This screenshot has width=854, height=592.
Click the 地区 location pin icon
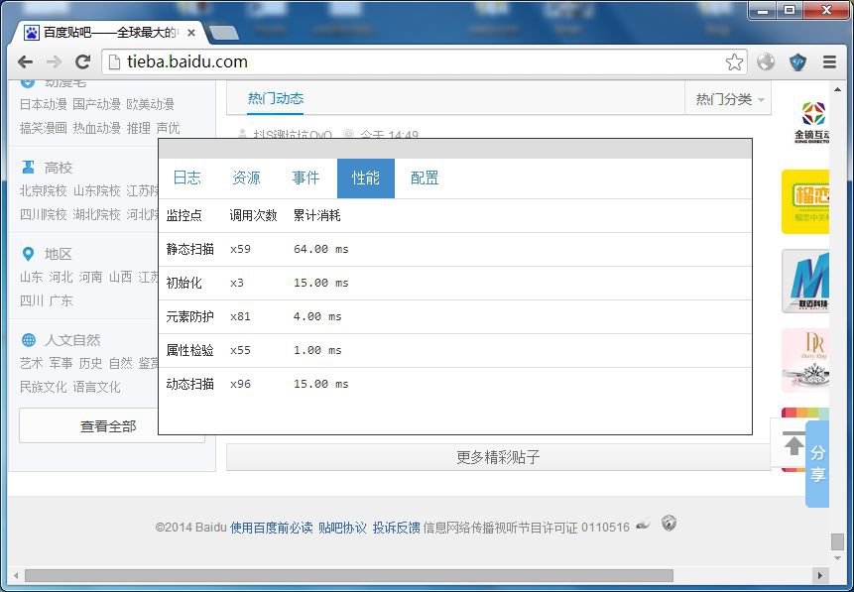coord(28,254)
